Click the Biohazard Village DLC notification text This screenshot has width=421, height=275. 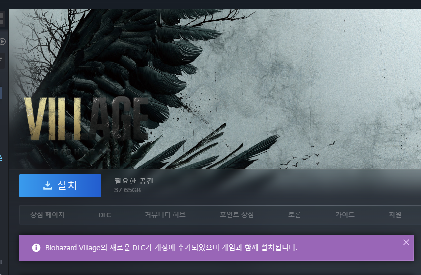[x=171, y=248]
